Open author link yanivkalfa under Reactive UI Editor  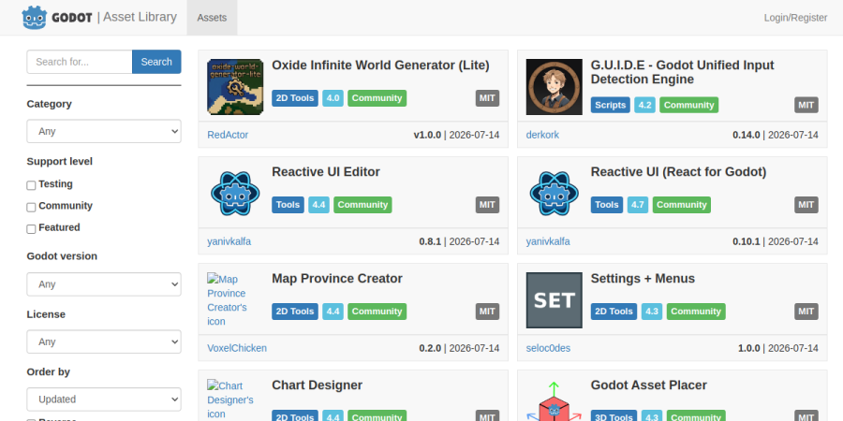[x=229, y=241]
